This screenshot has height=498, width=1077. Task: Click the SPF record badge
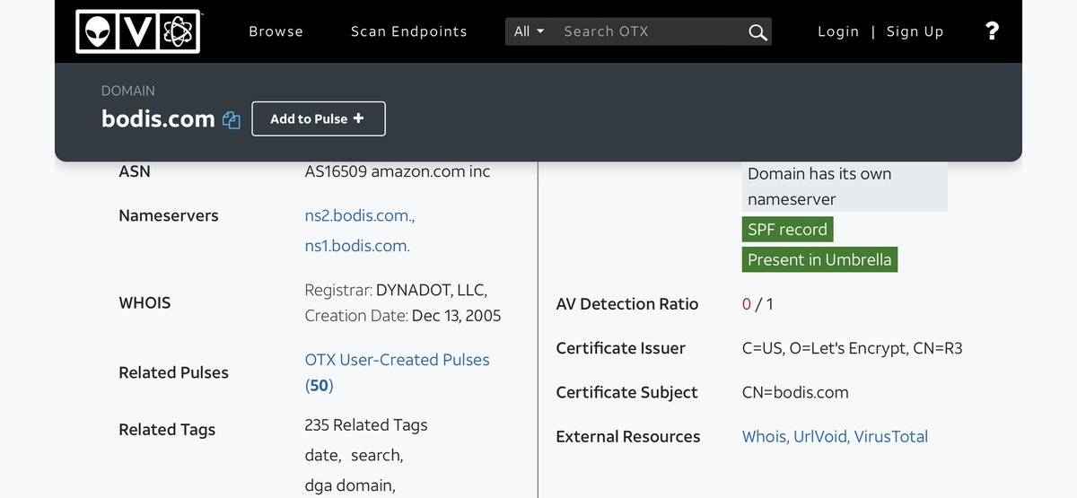coord(787,230)
